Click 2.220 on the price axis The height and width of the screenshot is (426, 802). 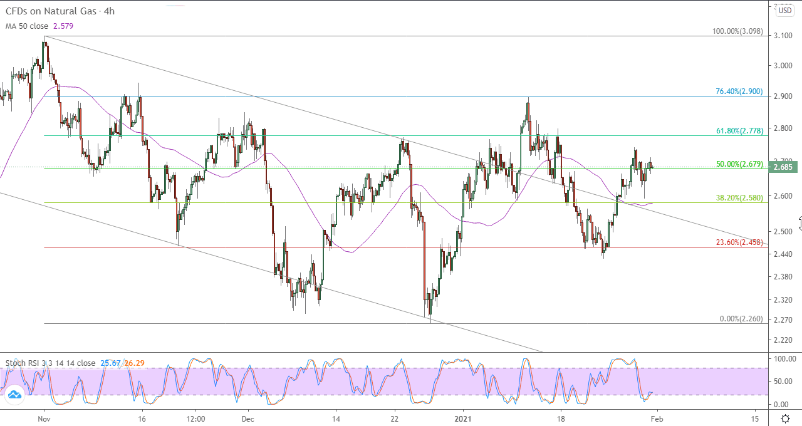(x=784, y=340)
